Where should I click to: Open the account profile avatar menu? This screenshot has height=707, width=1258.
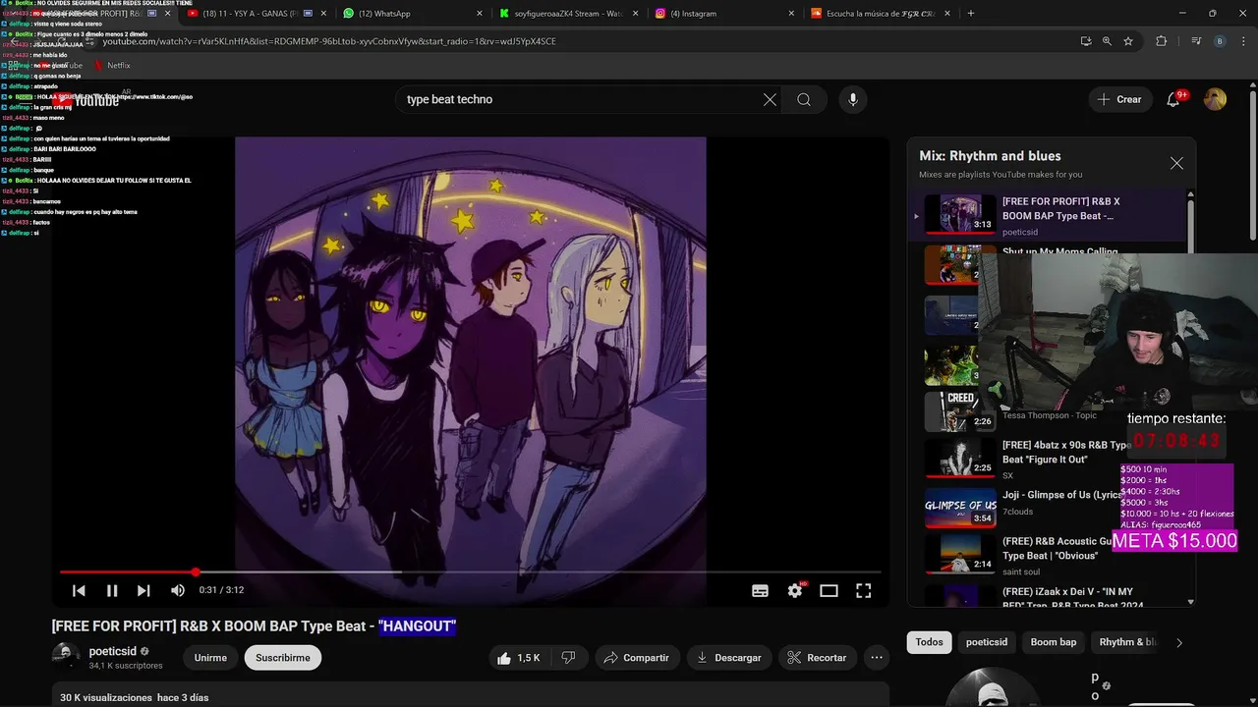click(1216, 99)
